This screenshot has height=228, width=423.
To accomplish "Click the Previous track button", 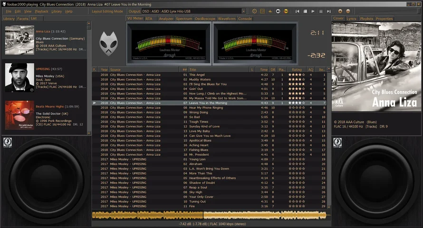I will pyautogui.click(x=297, y=11).
